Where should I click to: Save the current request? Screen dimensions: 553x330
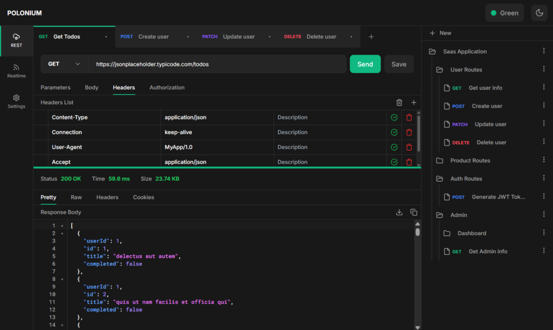click(399, 64)
